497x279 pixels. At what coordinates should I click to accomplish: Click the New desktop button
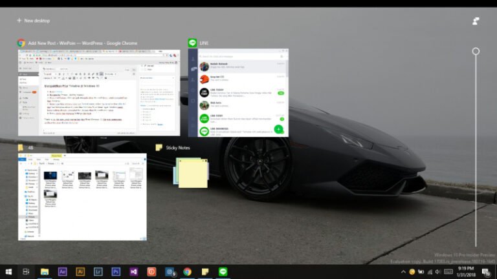coord(37,21)
